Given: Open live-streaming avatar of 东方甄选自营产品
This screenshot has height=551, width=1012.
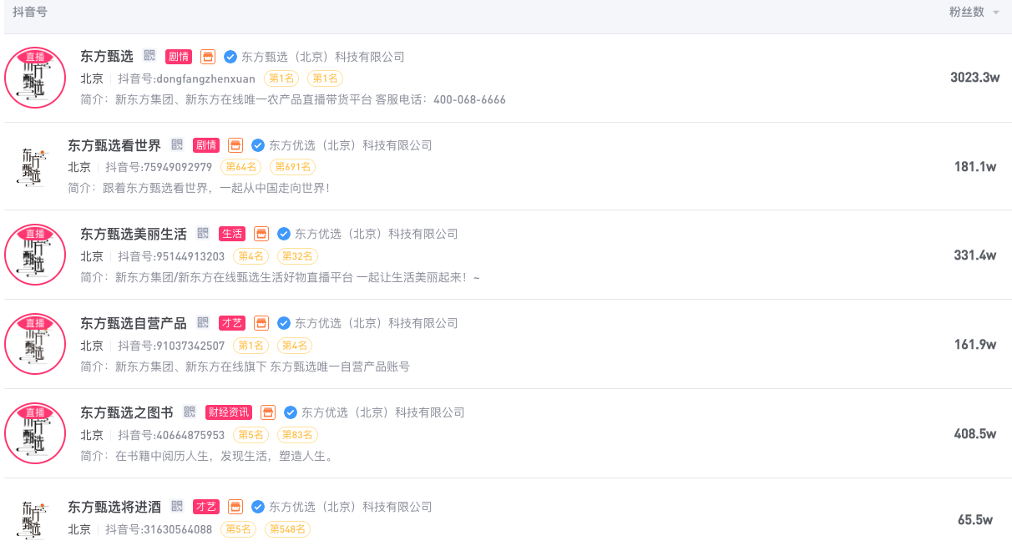Looking at the screenshot, I should point(35,343).
